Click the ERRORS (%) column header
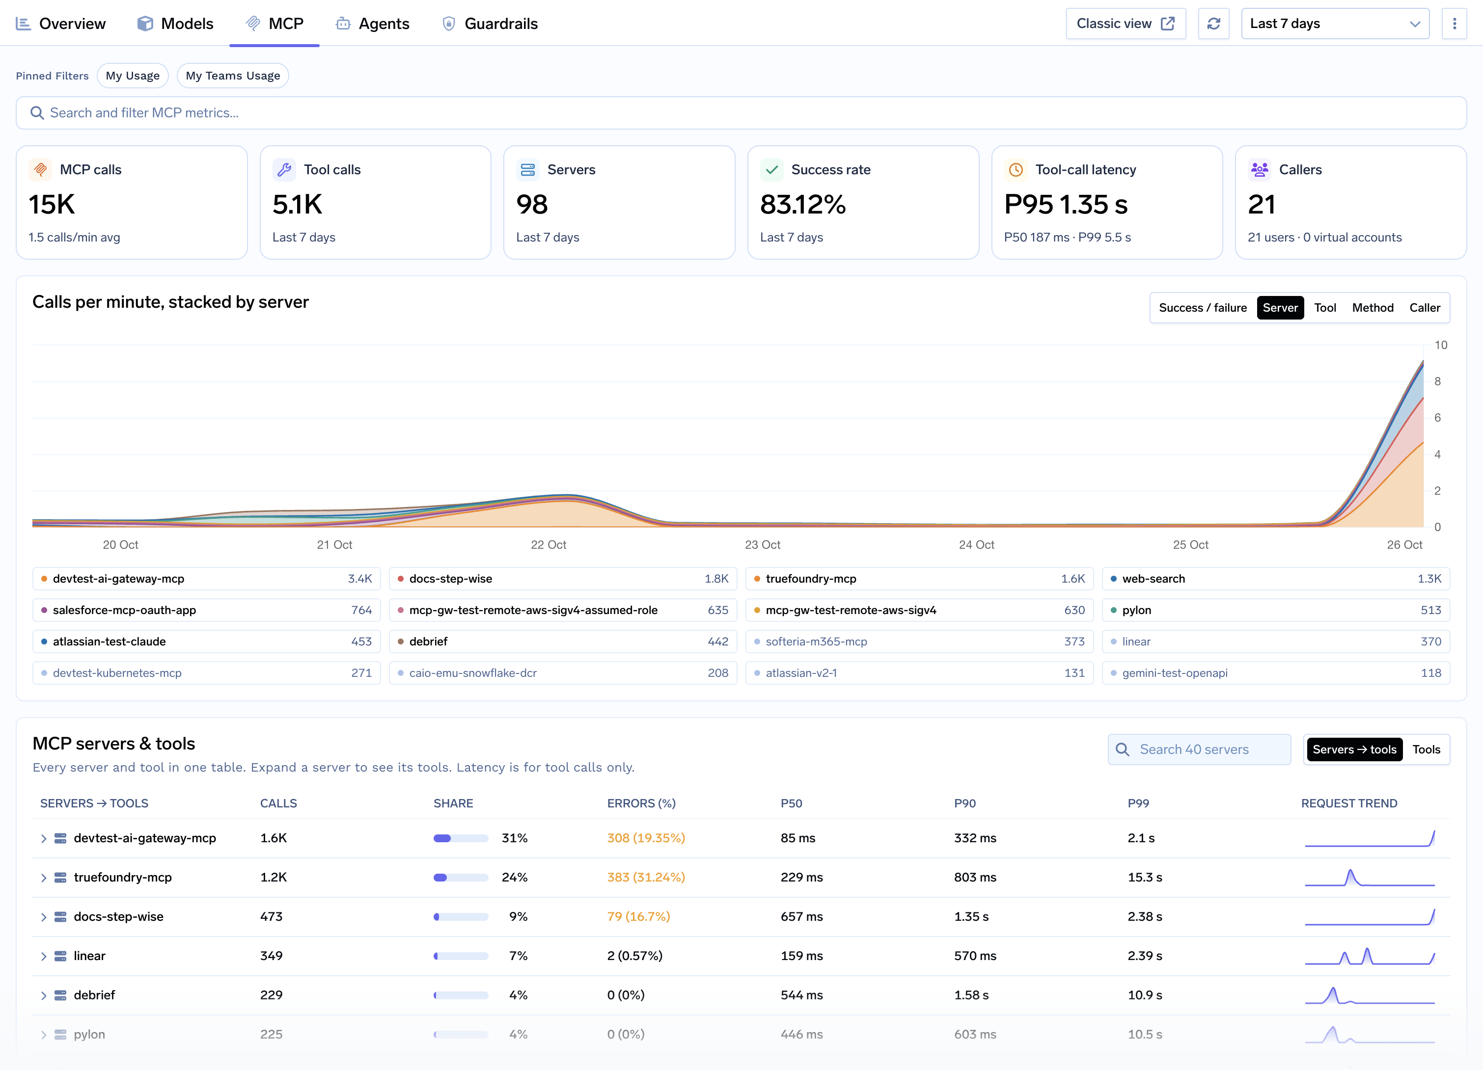 pos(641,803)
